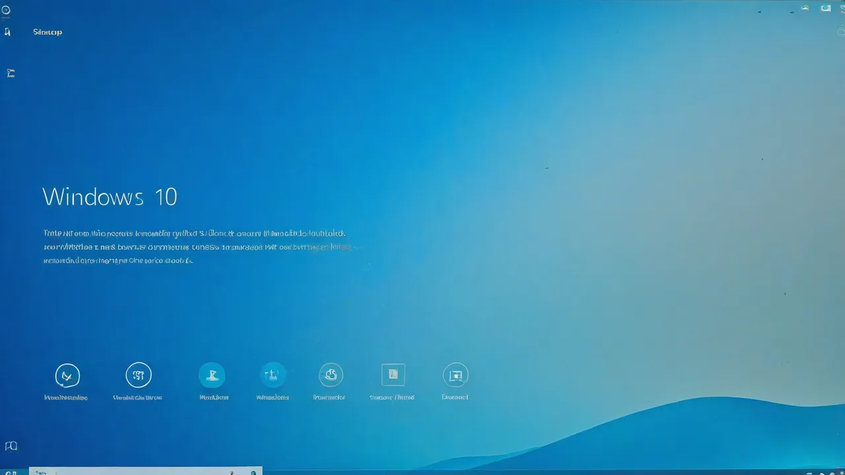Open the Sitartrp label in the top bar

[48, 32]
